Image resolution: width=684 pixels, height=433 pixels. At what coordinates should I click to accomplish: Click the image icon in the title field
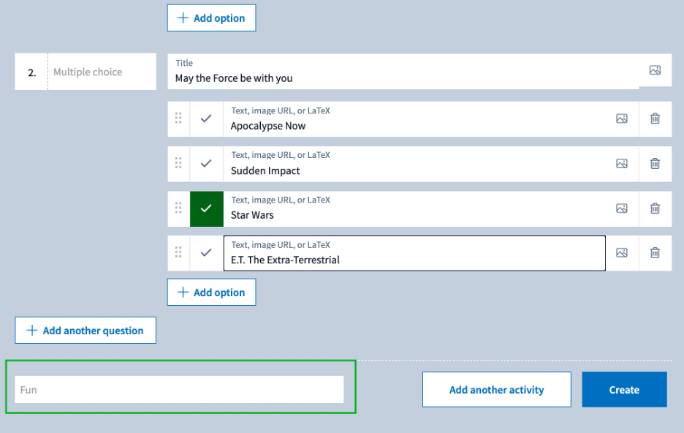tap(655, 71)
